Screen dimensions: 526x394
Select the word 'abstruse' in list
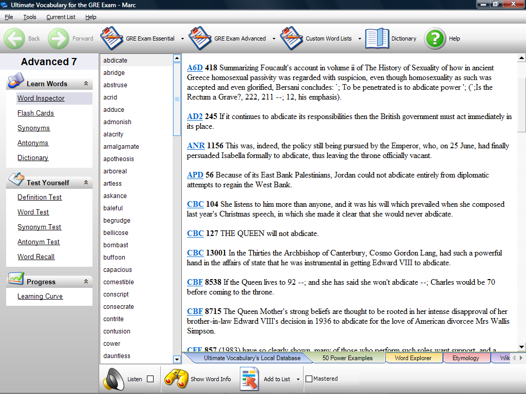click(115, 85)
